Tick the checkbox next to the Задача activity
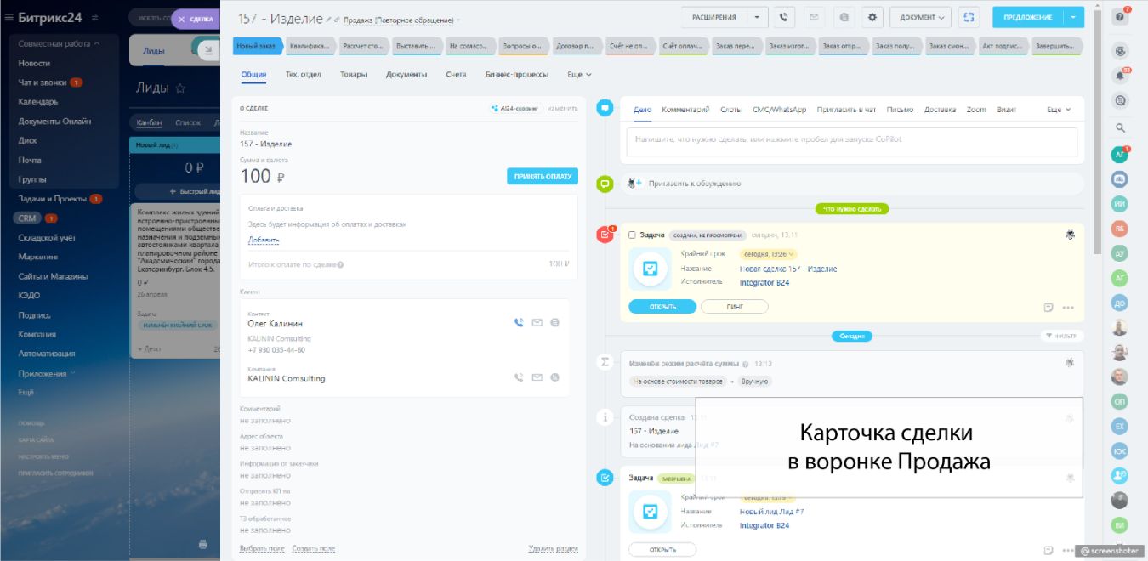The width and height of the screenshot is (1148, 561). point(632,235)
